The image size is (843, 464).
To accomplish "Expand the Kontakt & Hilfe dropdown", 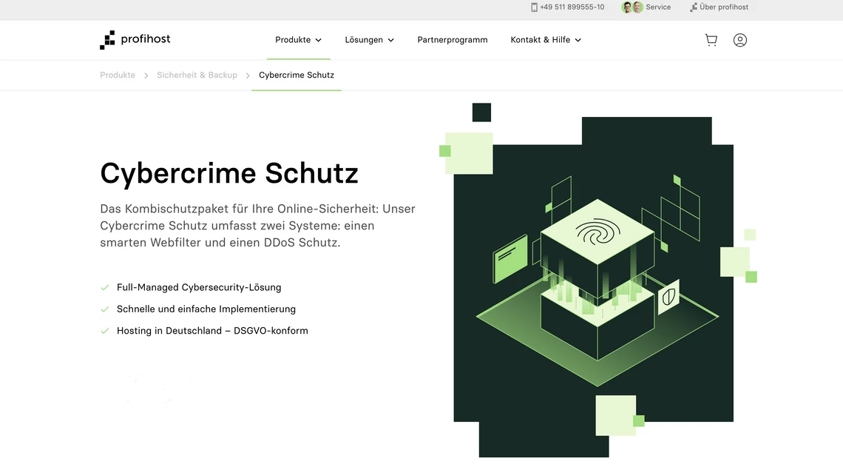I will (546, 40).
